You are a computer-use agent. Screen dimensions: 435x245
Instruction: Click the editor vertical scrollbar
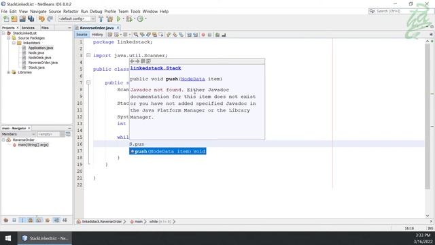428,116
